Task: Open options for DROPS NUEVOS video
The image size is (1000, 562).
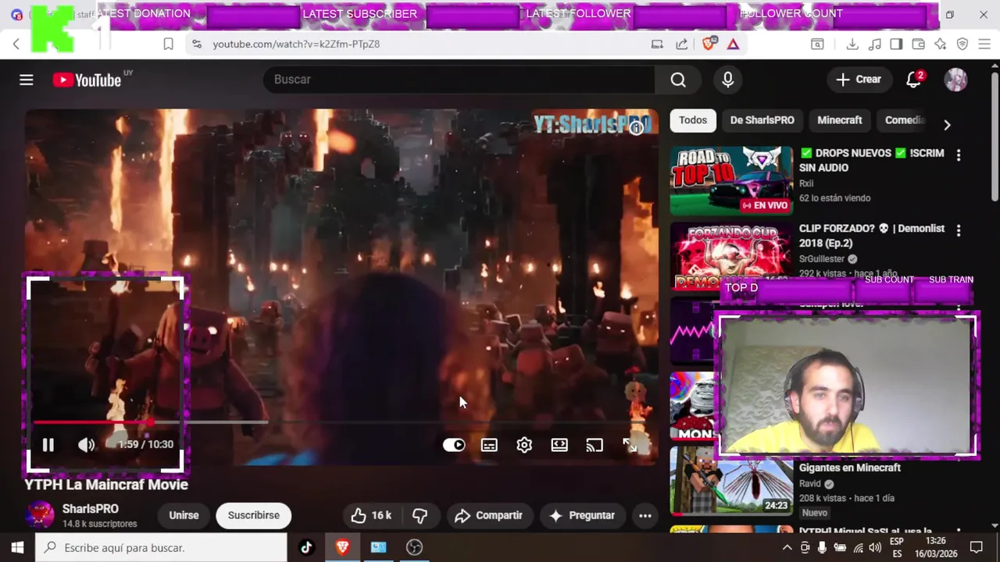Action: pyautogui.click(x=959, y=155)
